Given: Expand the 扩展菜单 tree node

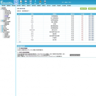Looking at the screenshot, I should (x=1, y=31).
